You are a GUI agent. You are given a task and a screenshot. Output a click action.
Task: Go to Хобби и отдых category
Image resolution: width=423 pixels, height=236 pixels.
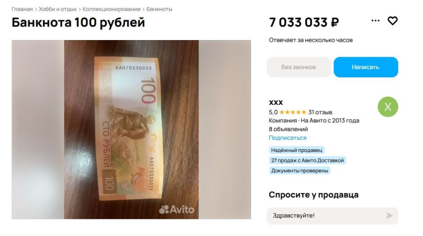pos(58,9)
